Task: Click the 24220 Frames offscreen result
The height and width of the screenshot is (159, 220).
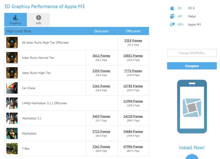Action: 133,116
